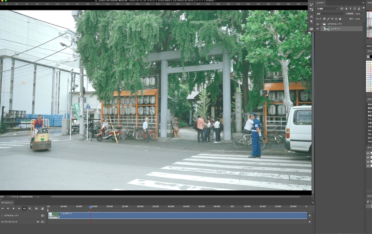Collapse the ビデオグループ 1 group in Layers

[321, 24]
